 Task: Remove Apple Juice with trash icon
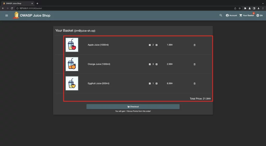[x=195, y=45]
